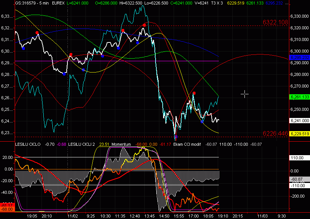Click the 6,280.000 right axis label
Image resolution: width=310 pixels, height=219 pixels.
[x=299, y=74]
